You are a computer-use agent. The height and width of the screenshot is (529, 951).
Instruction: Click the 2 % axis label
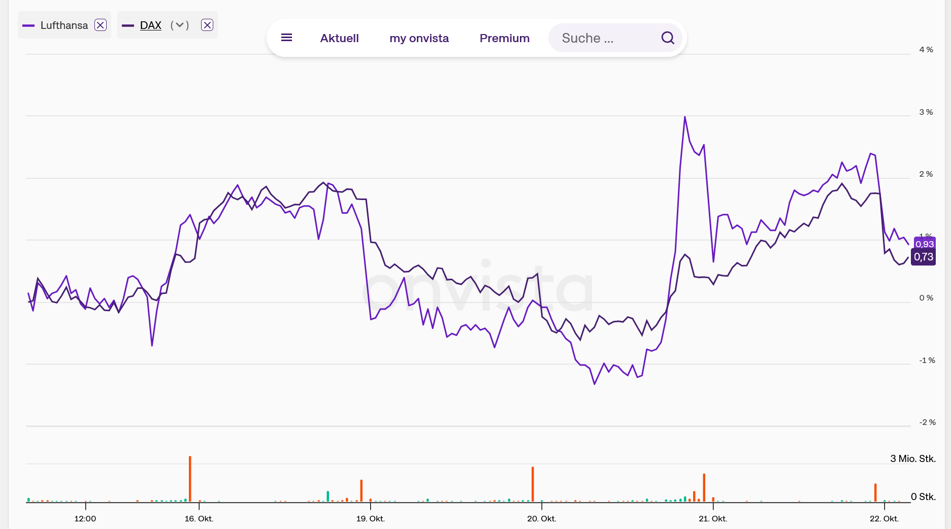926,174
